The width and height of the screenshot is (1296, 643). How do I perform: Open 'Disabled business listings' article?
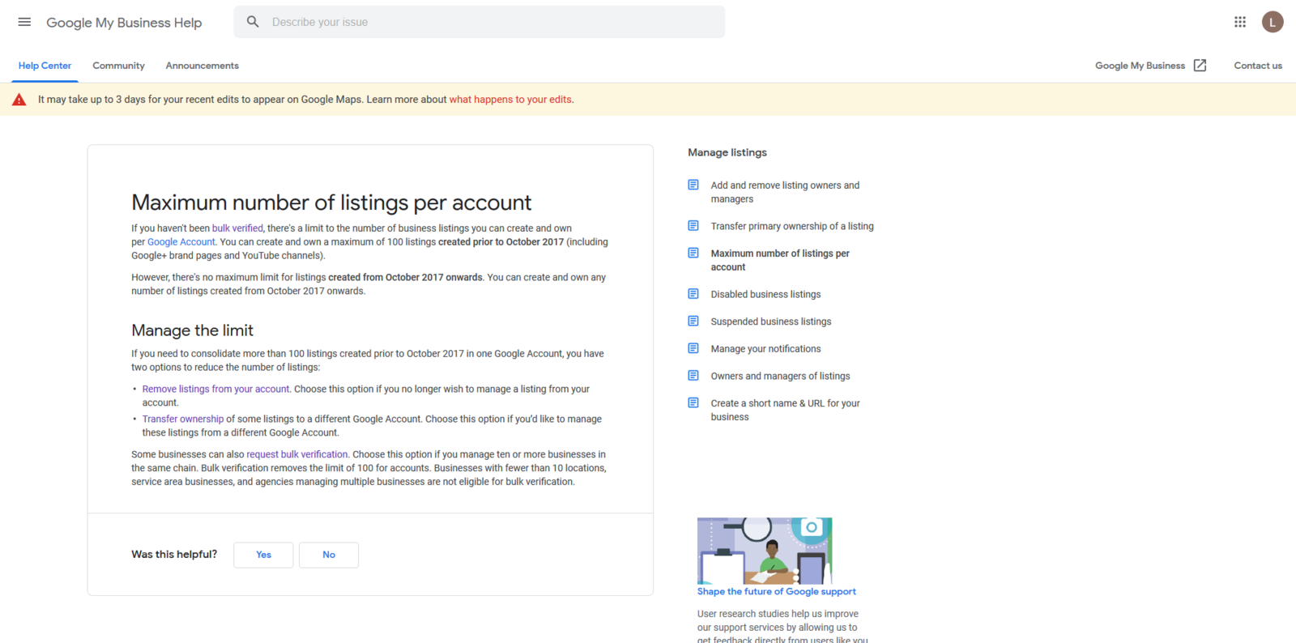tap(765, 294)
